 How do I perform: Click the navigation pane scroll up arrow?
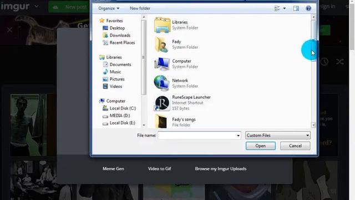pos(144,17)
